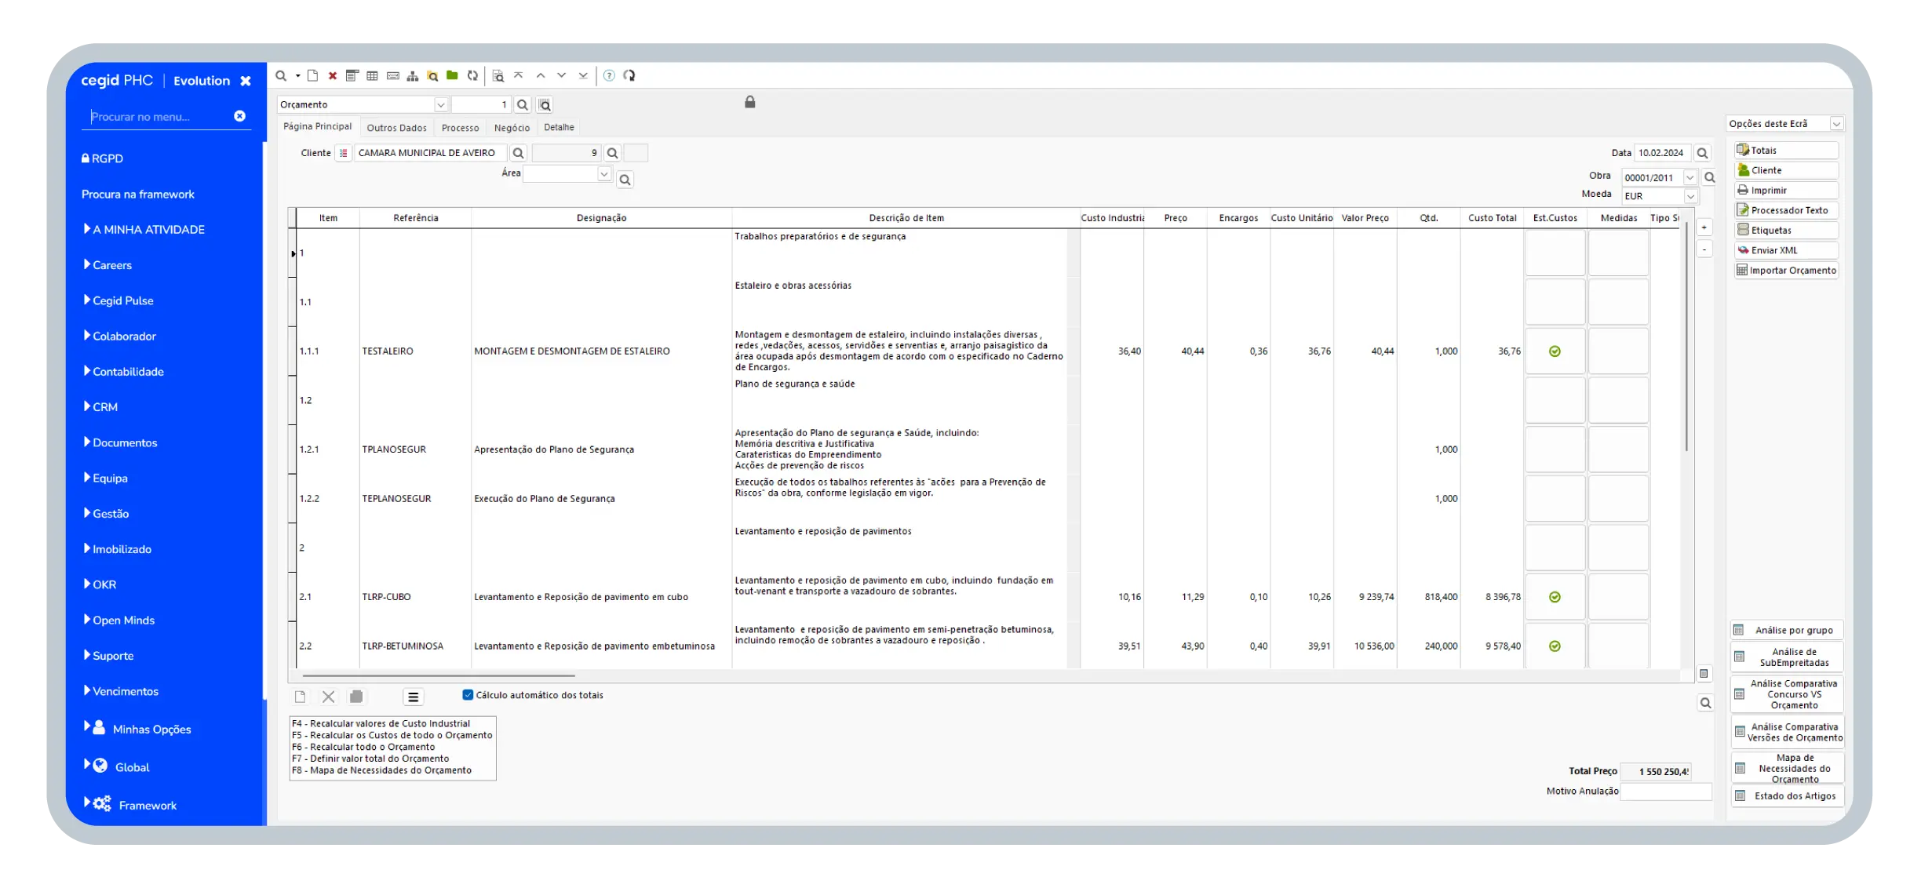
Task: Clear the menu search field
Action: click(x=240, y=116)
